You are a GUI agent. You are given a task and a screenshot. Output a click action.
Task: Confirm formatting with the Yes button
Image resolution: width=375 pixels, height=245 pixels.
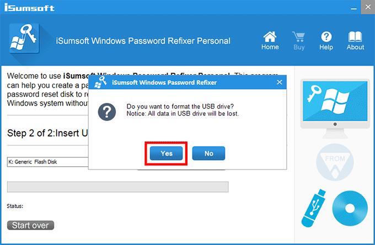tap(166, 153)
